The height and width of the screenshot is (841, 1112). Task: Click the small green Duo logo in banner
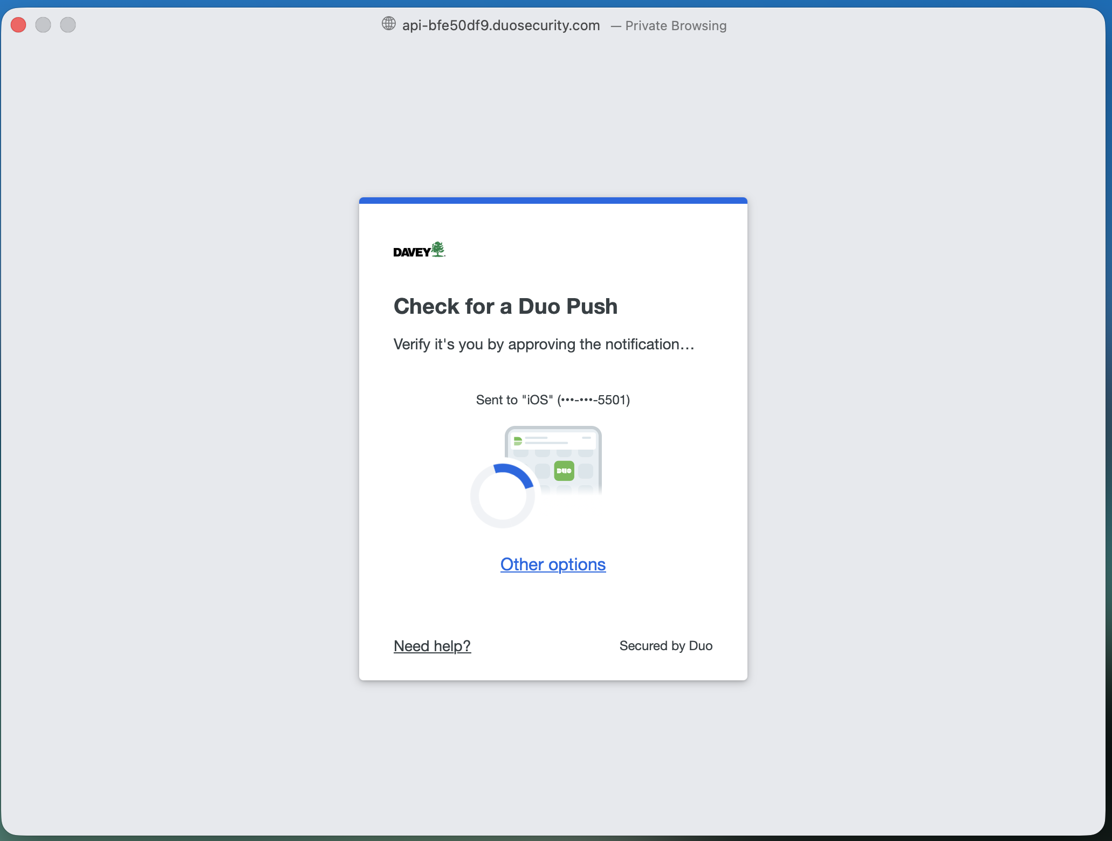[x=518, y=441]
